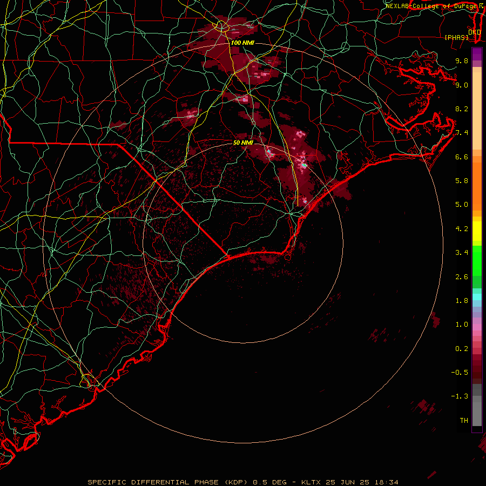The height and width of the screenshot is (486, 486).
Task: Click the 9.8 color scale value
Action: 462,60
